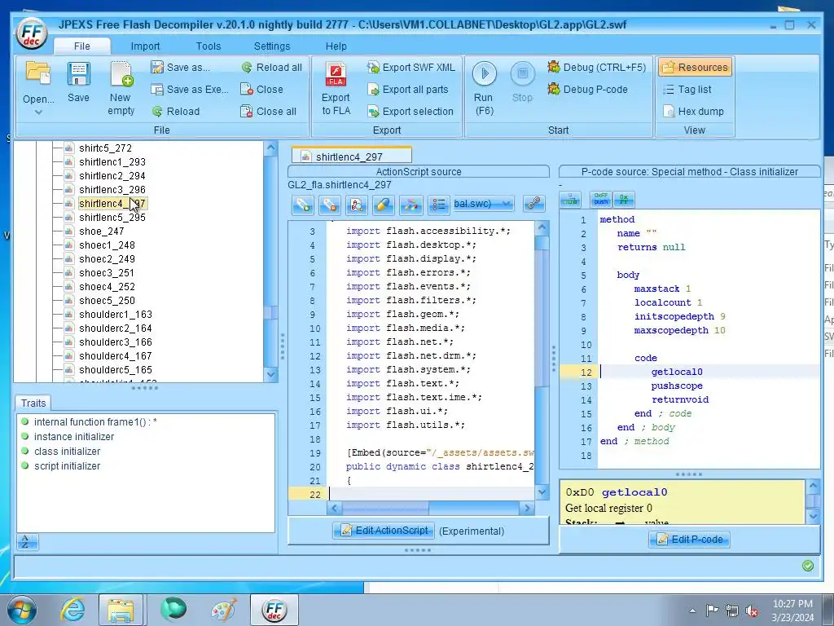Click Reload all
Viewport: 834px width, 626px height.
tap(271, 67)
